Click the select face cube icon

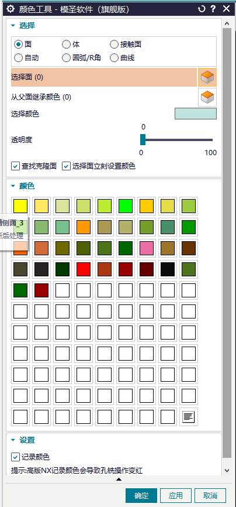pos(207,77)
